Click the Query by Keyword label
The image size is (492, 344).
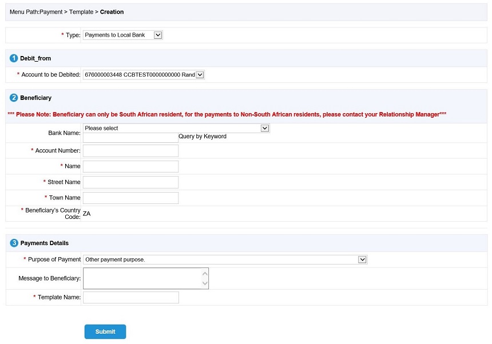coord(203,137)
